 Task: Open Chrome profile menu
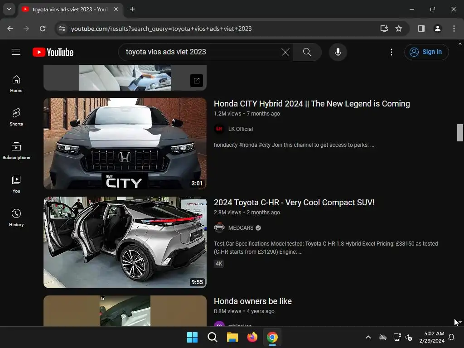click(437, 29)
